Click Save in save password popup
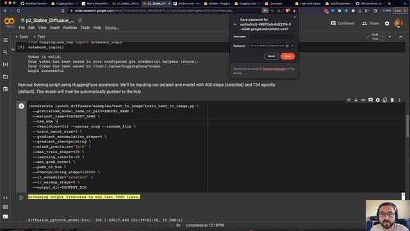 [x=288, y=56]
